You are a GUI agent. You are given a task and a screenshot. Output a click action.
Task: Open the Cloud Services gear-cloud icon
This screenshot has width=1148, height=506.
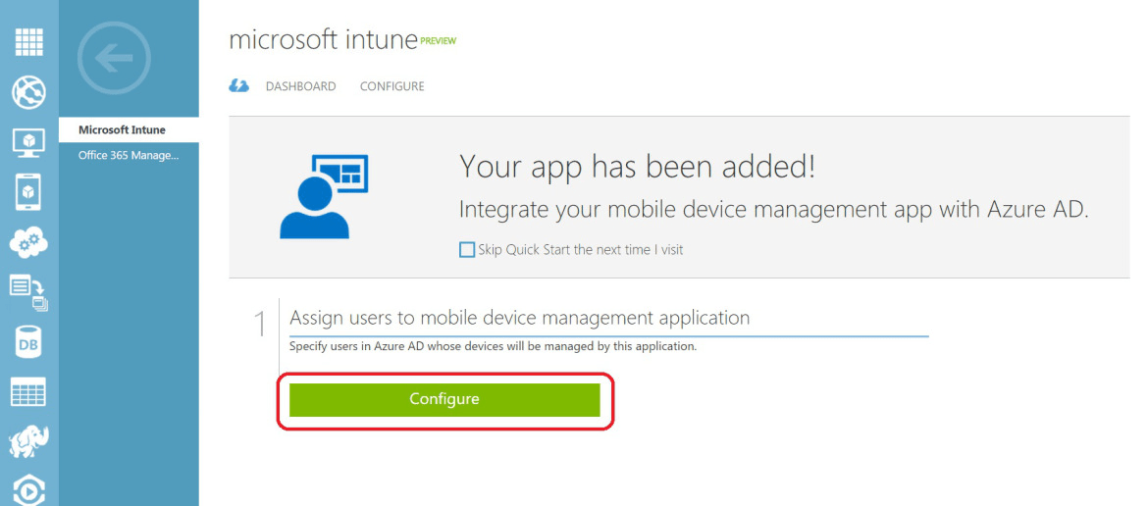point(29,242)
